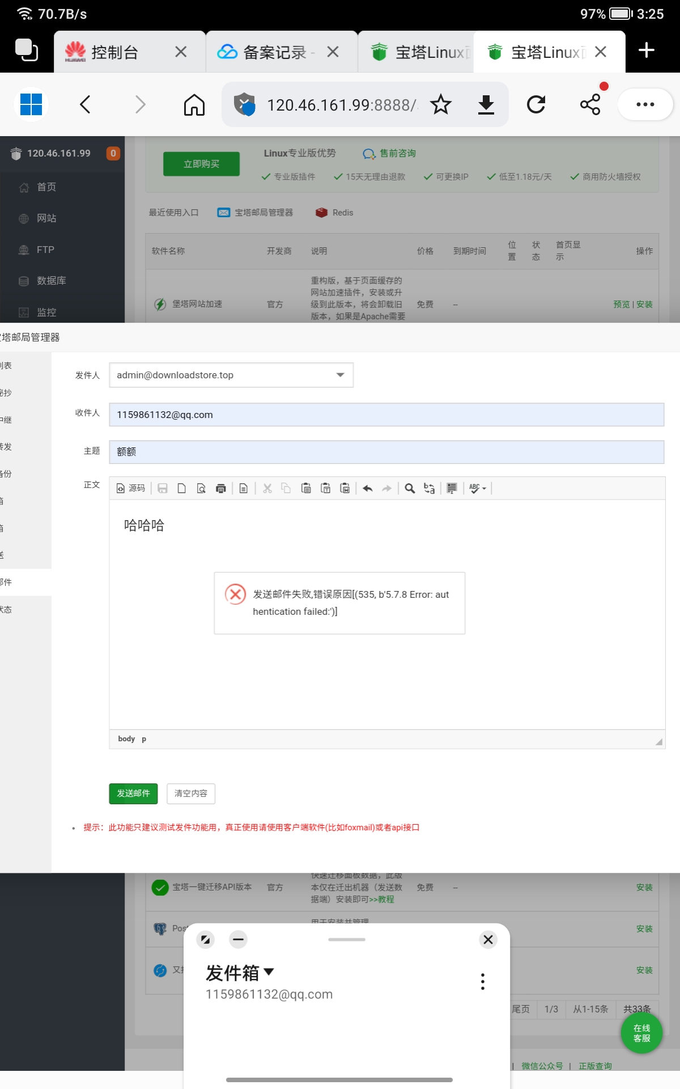Go to browser home page
Image resolution: width=680 pixels, height=1089 pixels.
pos(194,105)
